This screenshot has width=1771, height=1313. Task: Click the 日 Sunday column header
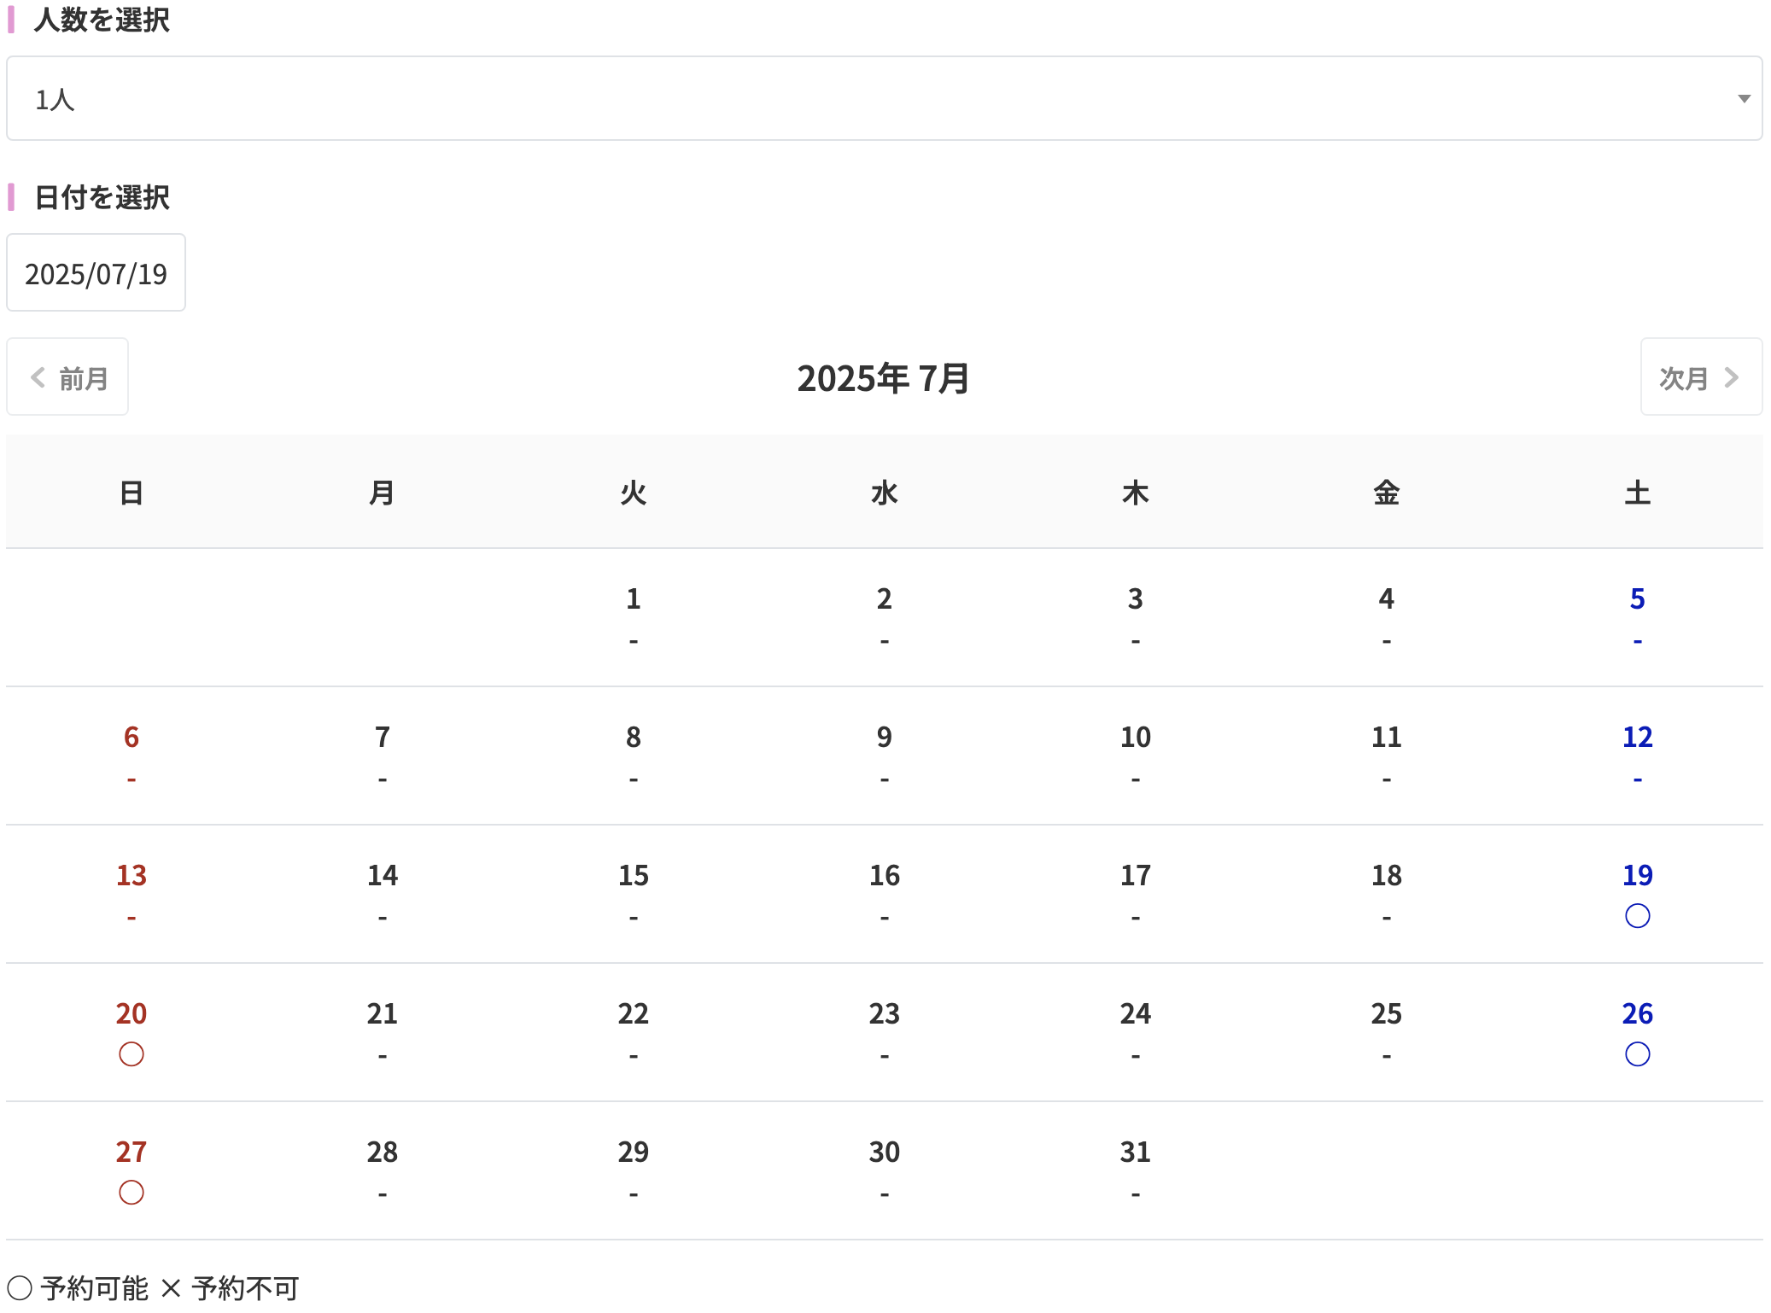132,493
